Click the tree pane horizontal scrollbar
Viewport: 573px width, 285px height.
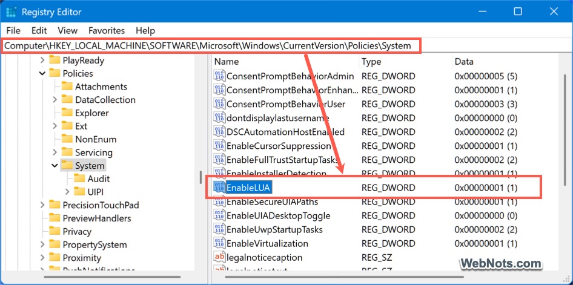[111, 277]
